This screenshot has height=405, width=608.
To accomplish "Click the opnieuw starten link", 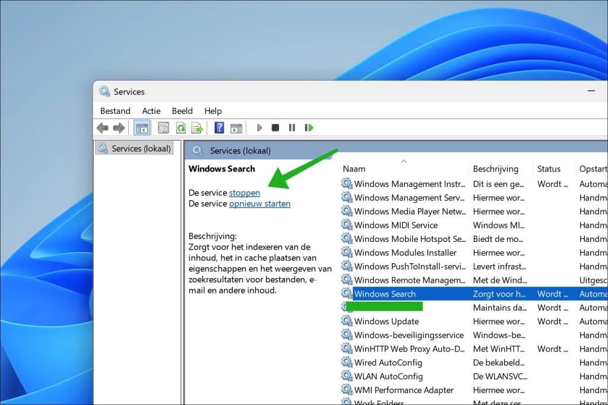I will [x=259, y=203].
